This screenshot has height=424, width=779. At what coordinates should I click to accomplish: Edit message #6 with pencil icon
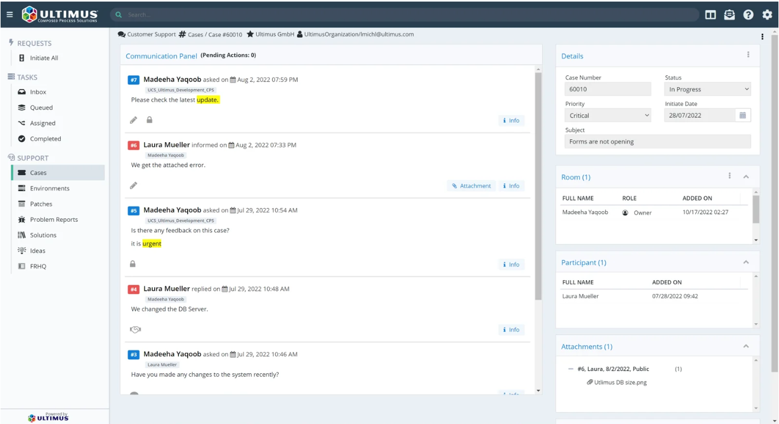point(133,185)
